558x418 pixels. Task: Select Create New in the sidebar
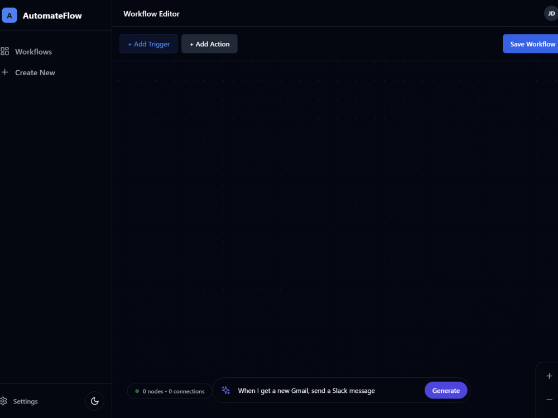point(28,72)
